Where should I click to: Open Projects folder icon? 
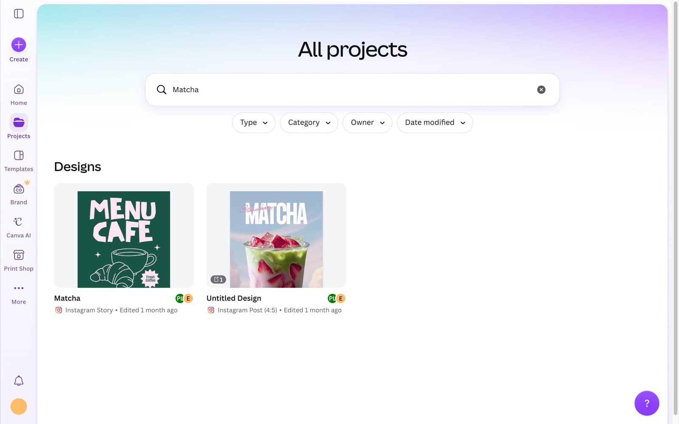tap(19, 123)
